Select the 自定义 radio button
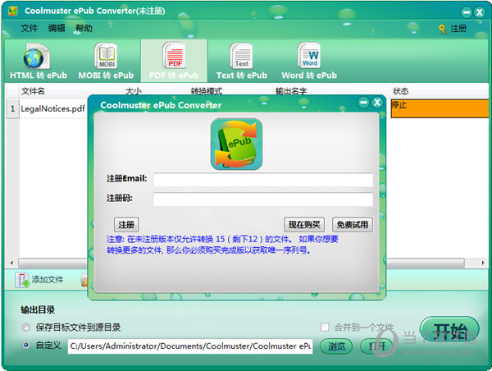492x371 pixels. coord(26,346)
